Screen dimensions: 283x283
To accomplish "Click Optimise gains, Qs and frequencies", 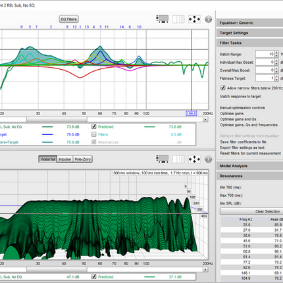I will pos(249,125).
